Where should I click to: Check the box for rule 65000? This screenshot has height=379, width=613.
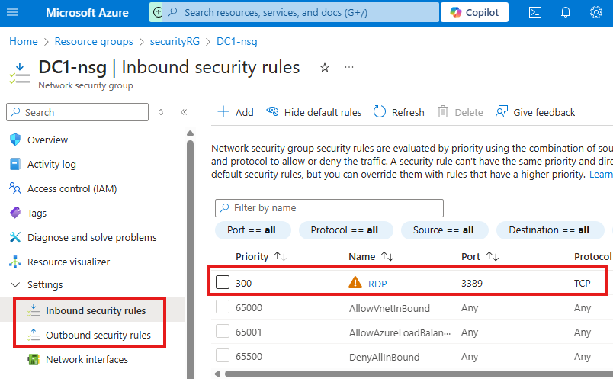(223, 307)
